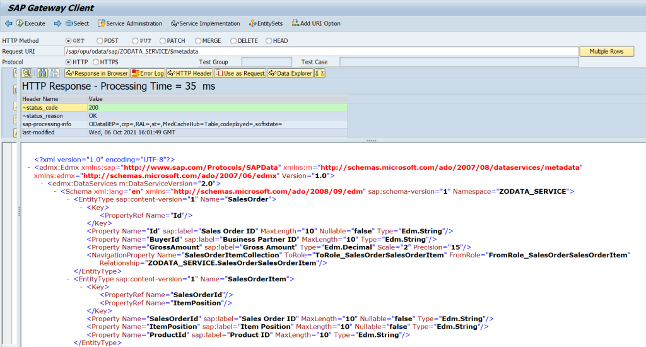
Task: Click the ZODATA_SERVICE Namespace value
Action: click(x=532, y=191)
